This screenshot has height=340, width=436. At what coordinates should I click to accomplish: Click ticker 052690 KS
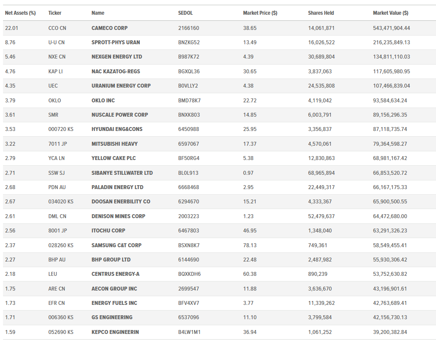pyautogui.click(x=61, y=332)
